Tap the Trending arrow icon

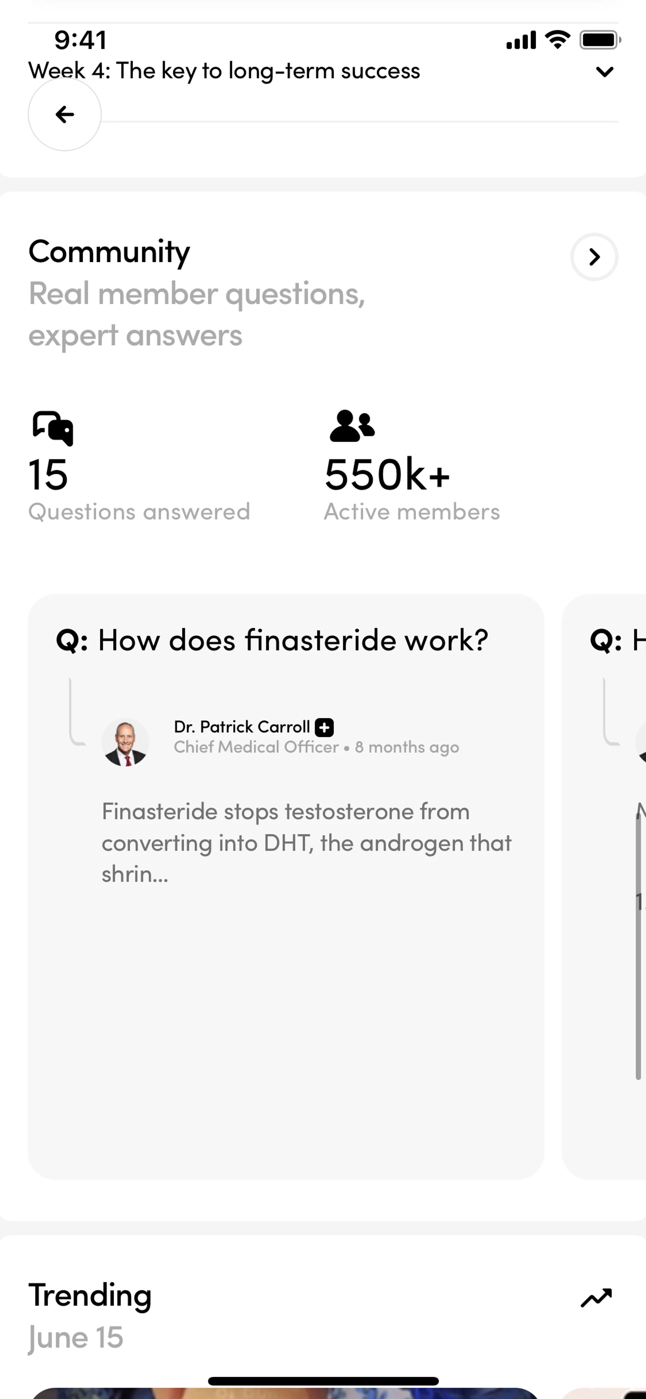[596, 1298]
